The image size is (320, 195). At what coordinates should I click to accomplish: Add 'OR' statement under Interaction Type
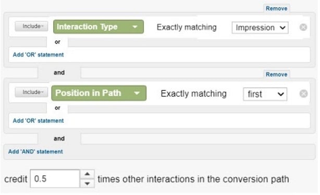click(x=39, y=55)
